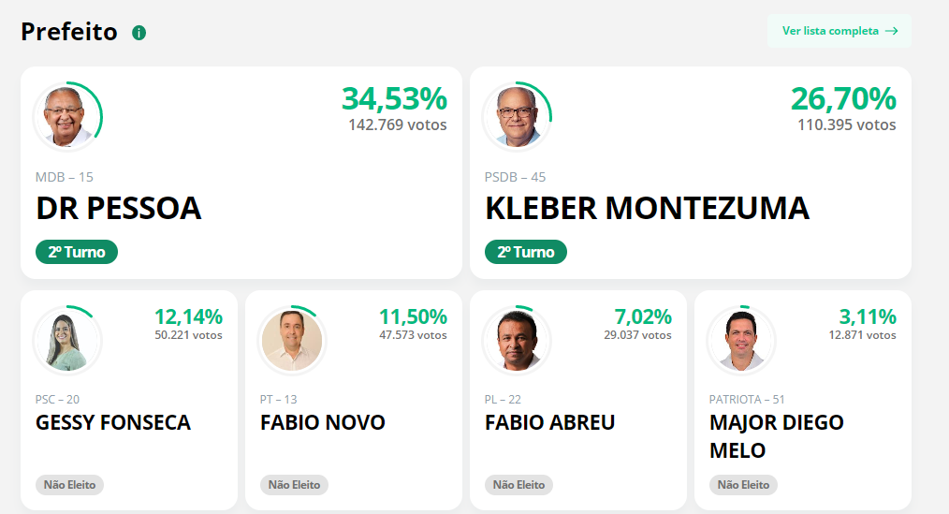Viewport: 949px width, 514px height.
Task: Click the arrow in Ver lista completa
Action: [892, 31]
